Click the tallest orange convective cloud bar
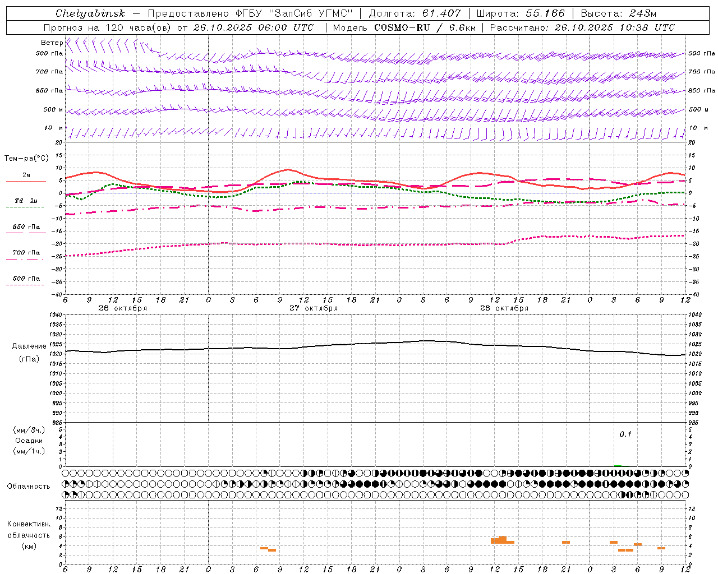 coord(503,540)
